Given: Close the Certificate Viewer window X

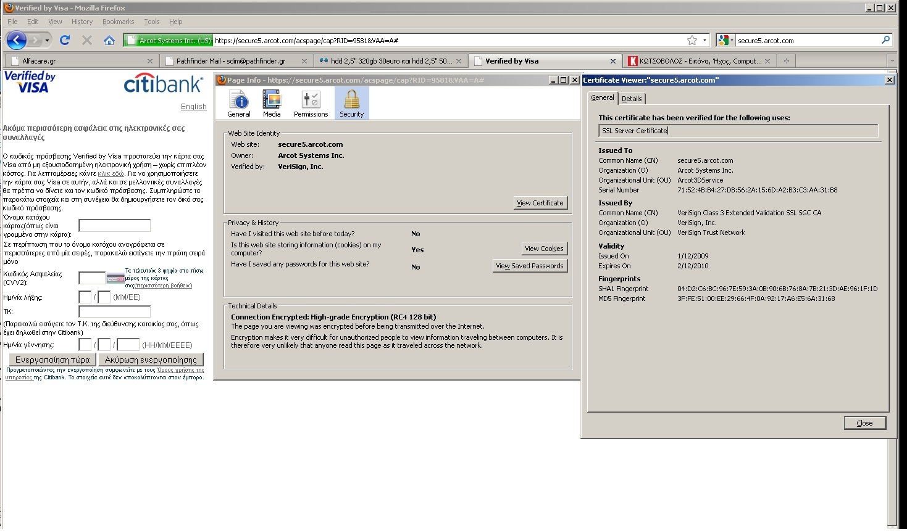Looking at the screenshot, I should click(x=890, y=80).
